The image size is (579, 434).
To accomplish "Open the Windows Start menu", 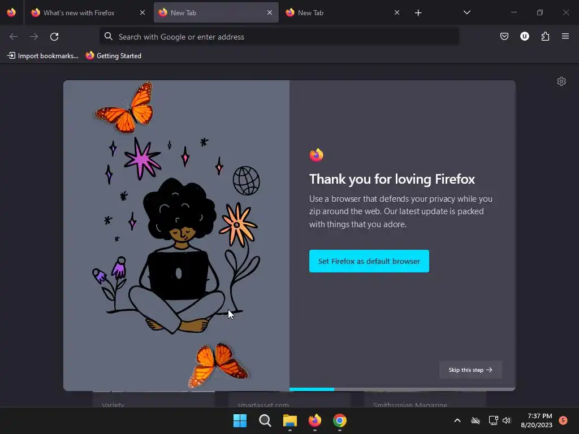I will (x=240, y=420).
